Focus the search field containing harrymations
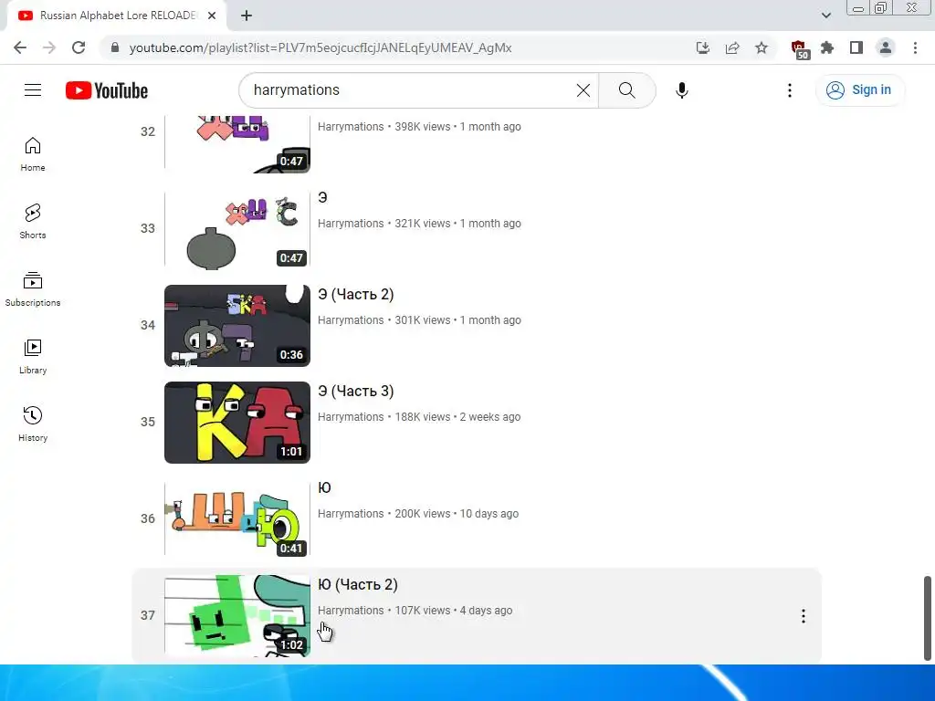Image resolution: width=935 pixels, height=701 pixels. [412, 90]
